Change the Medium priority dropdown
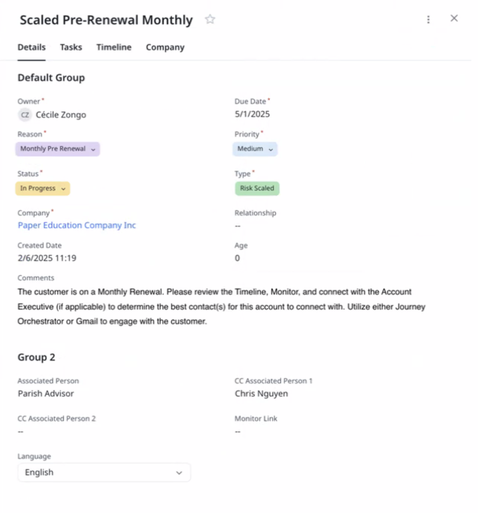The height and width of the screenshot is (513, 478). click(x=255, y=149)
